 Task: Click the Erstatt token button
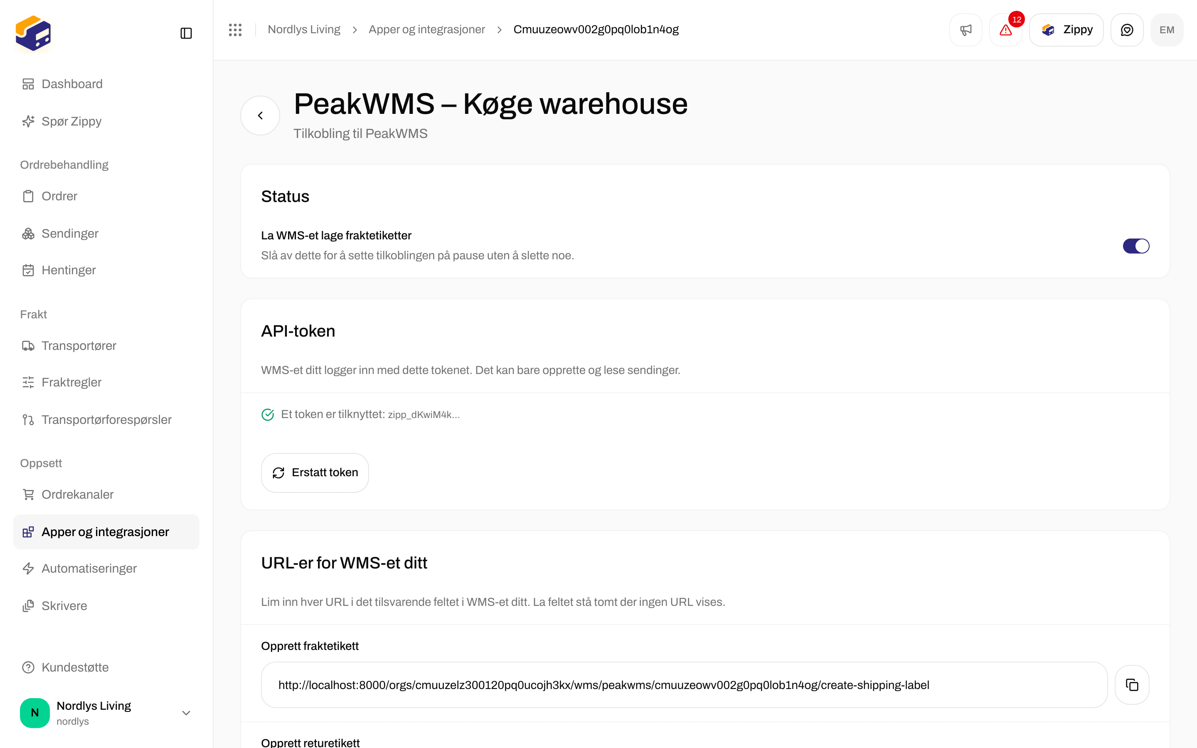tap(315, 472)
